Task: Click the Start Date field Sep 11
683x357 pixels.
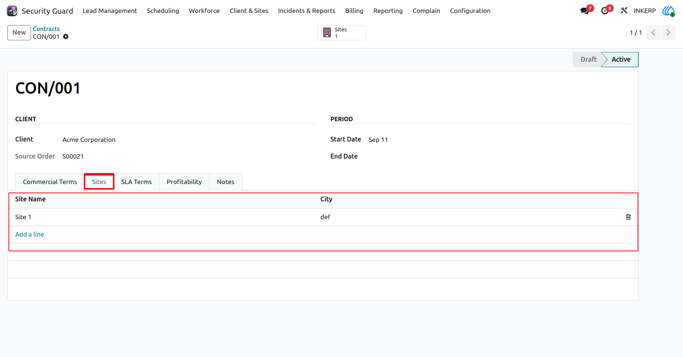Action: pos(378,140)
